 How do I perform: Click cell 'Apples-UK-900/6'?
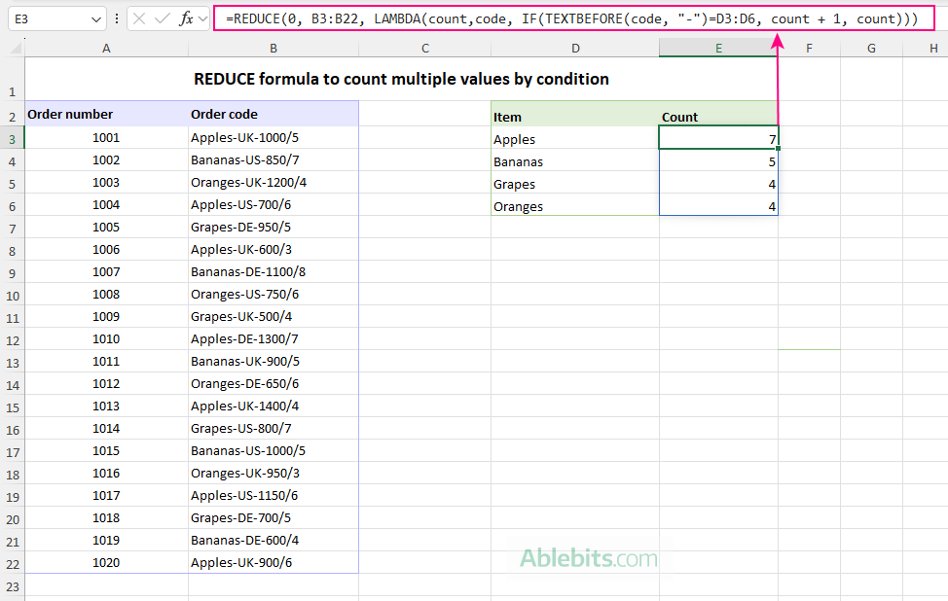pos(273,562)
